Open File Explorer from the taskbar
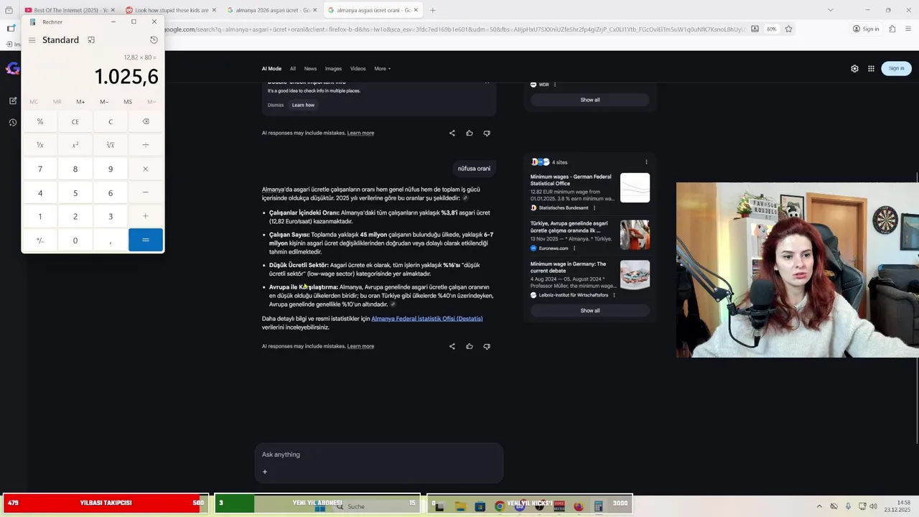 pyautogui.click(x=460, y=506)
